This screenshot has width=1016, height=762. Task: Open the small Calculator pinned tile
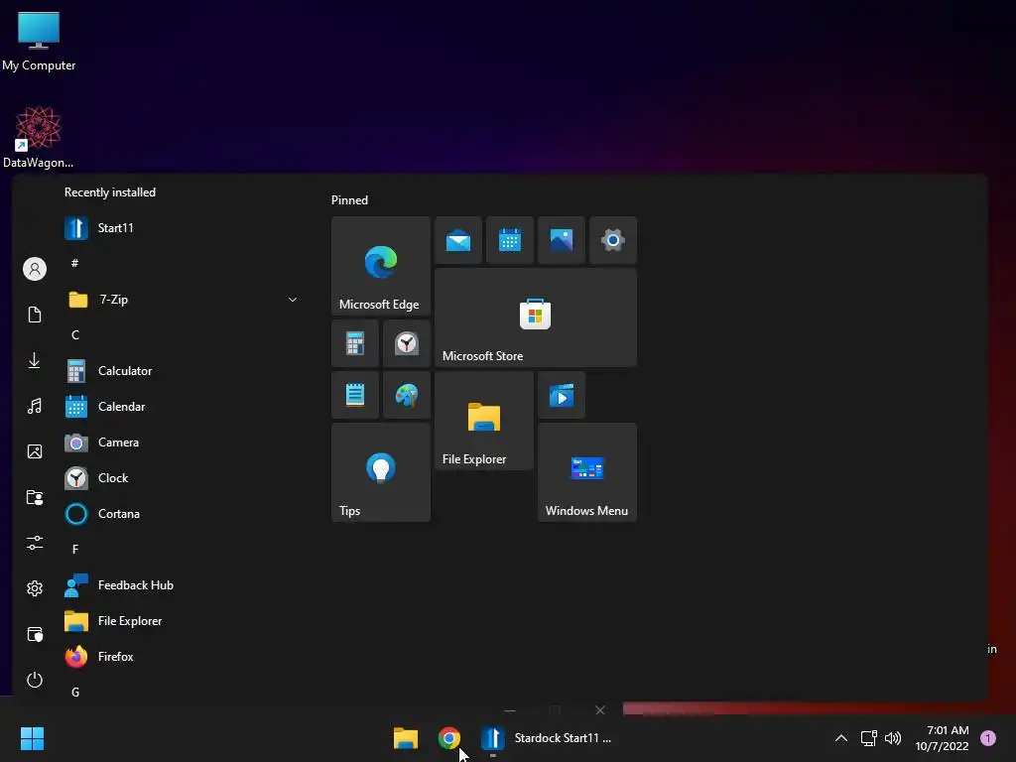(355, 343)
